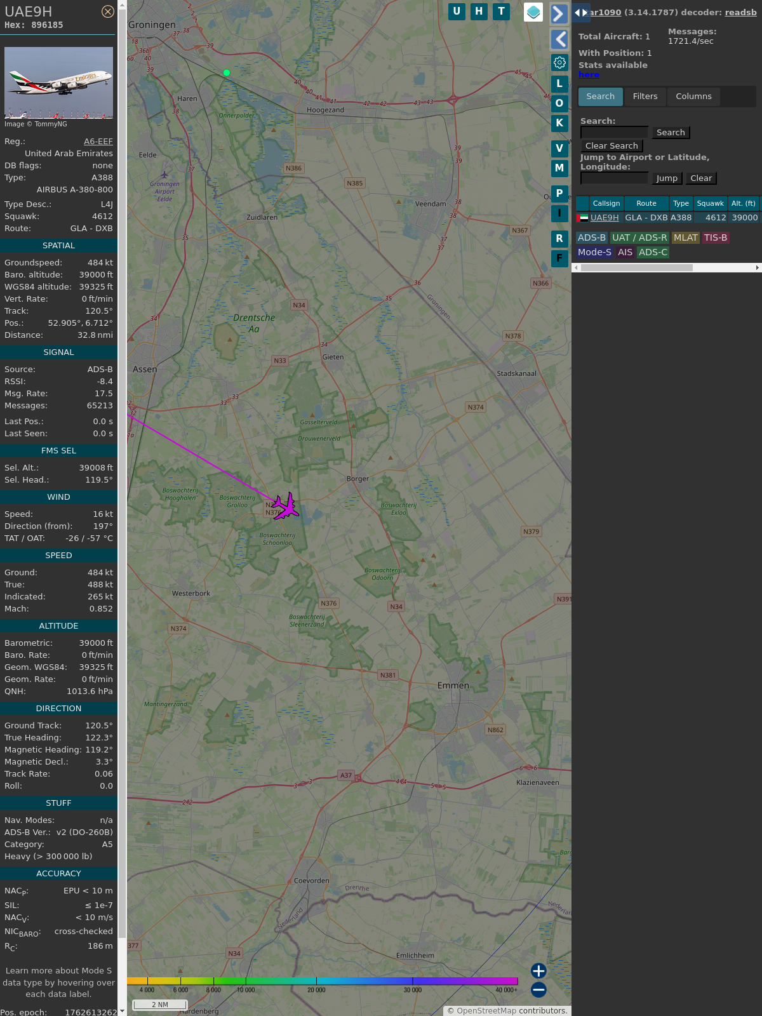Sort table by Alt. (ft) column

click(x=744, y=203)
